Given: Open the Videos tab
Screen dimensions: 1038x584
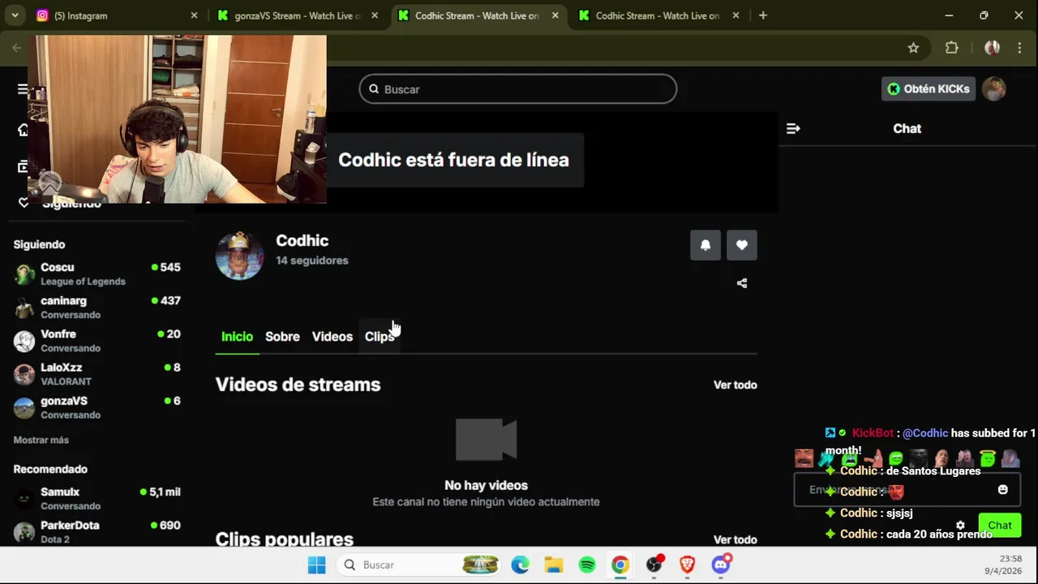Looking at the screenshot, I should pos(332,337).
